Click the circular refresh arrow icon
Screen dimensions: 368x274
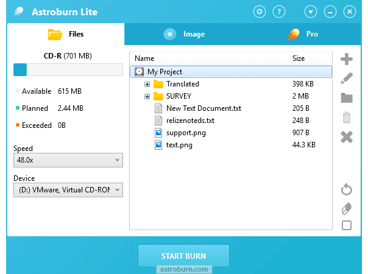point(347,190)
